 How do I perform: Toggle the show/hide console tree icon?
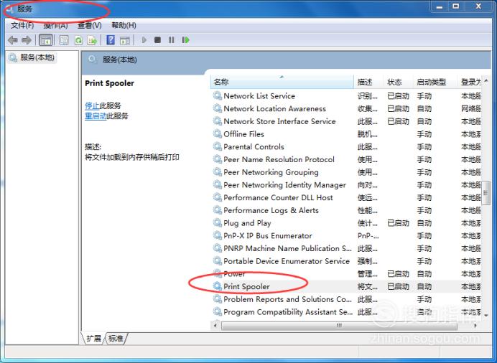[x=46, y=40]
